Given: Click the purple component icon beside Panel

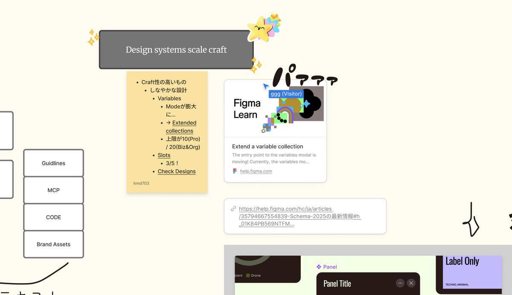Looking at the screenshot, I should [x=319, y=267].
